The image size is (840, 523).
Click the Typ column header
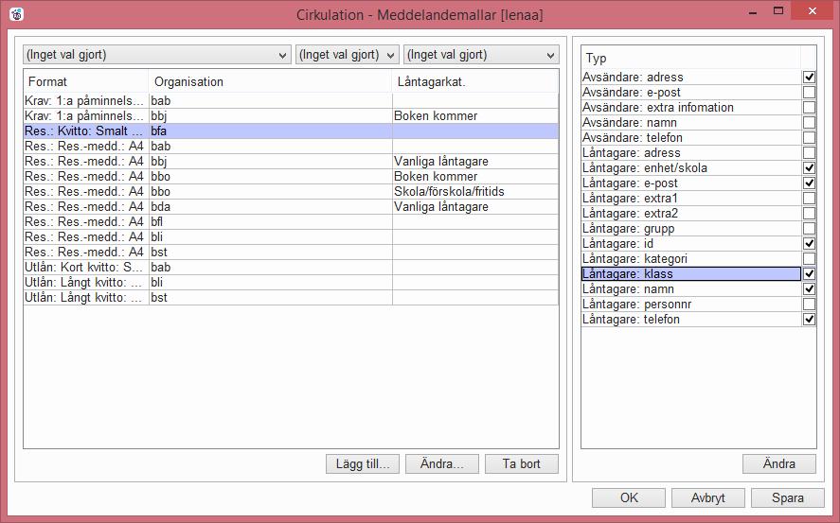691,58
